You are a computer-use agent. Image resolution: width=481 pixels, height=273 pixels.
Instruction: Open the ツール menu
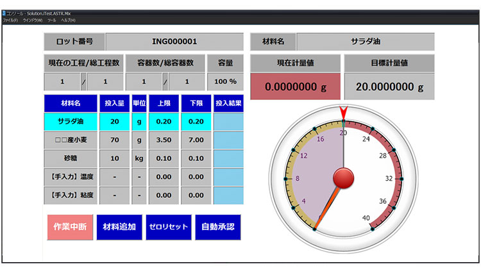(51, 21)
